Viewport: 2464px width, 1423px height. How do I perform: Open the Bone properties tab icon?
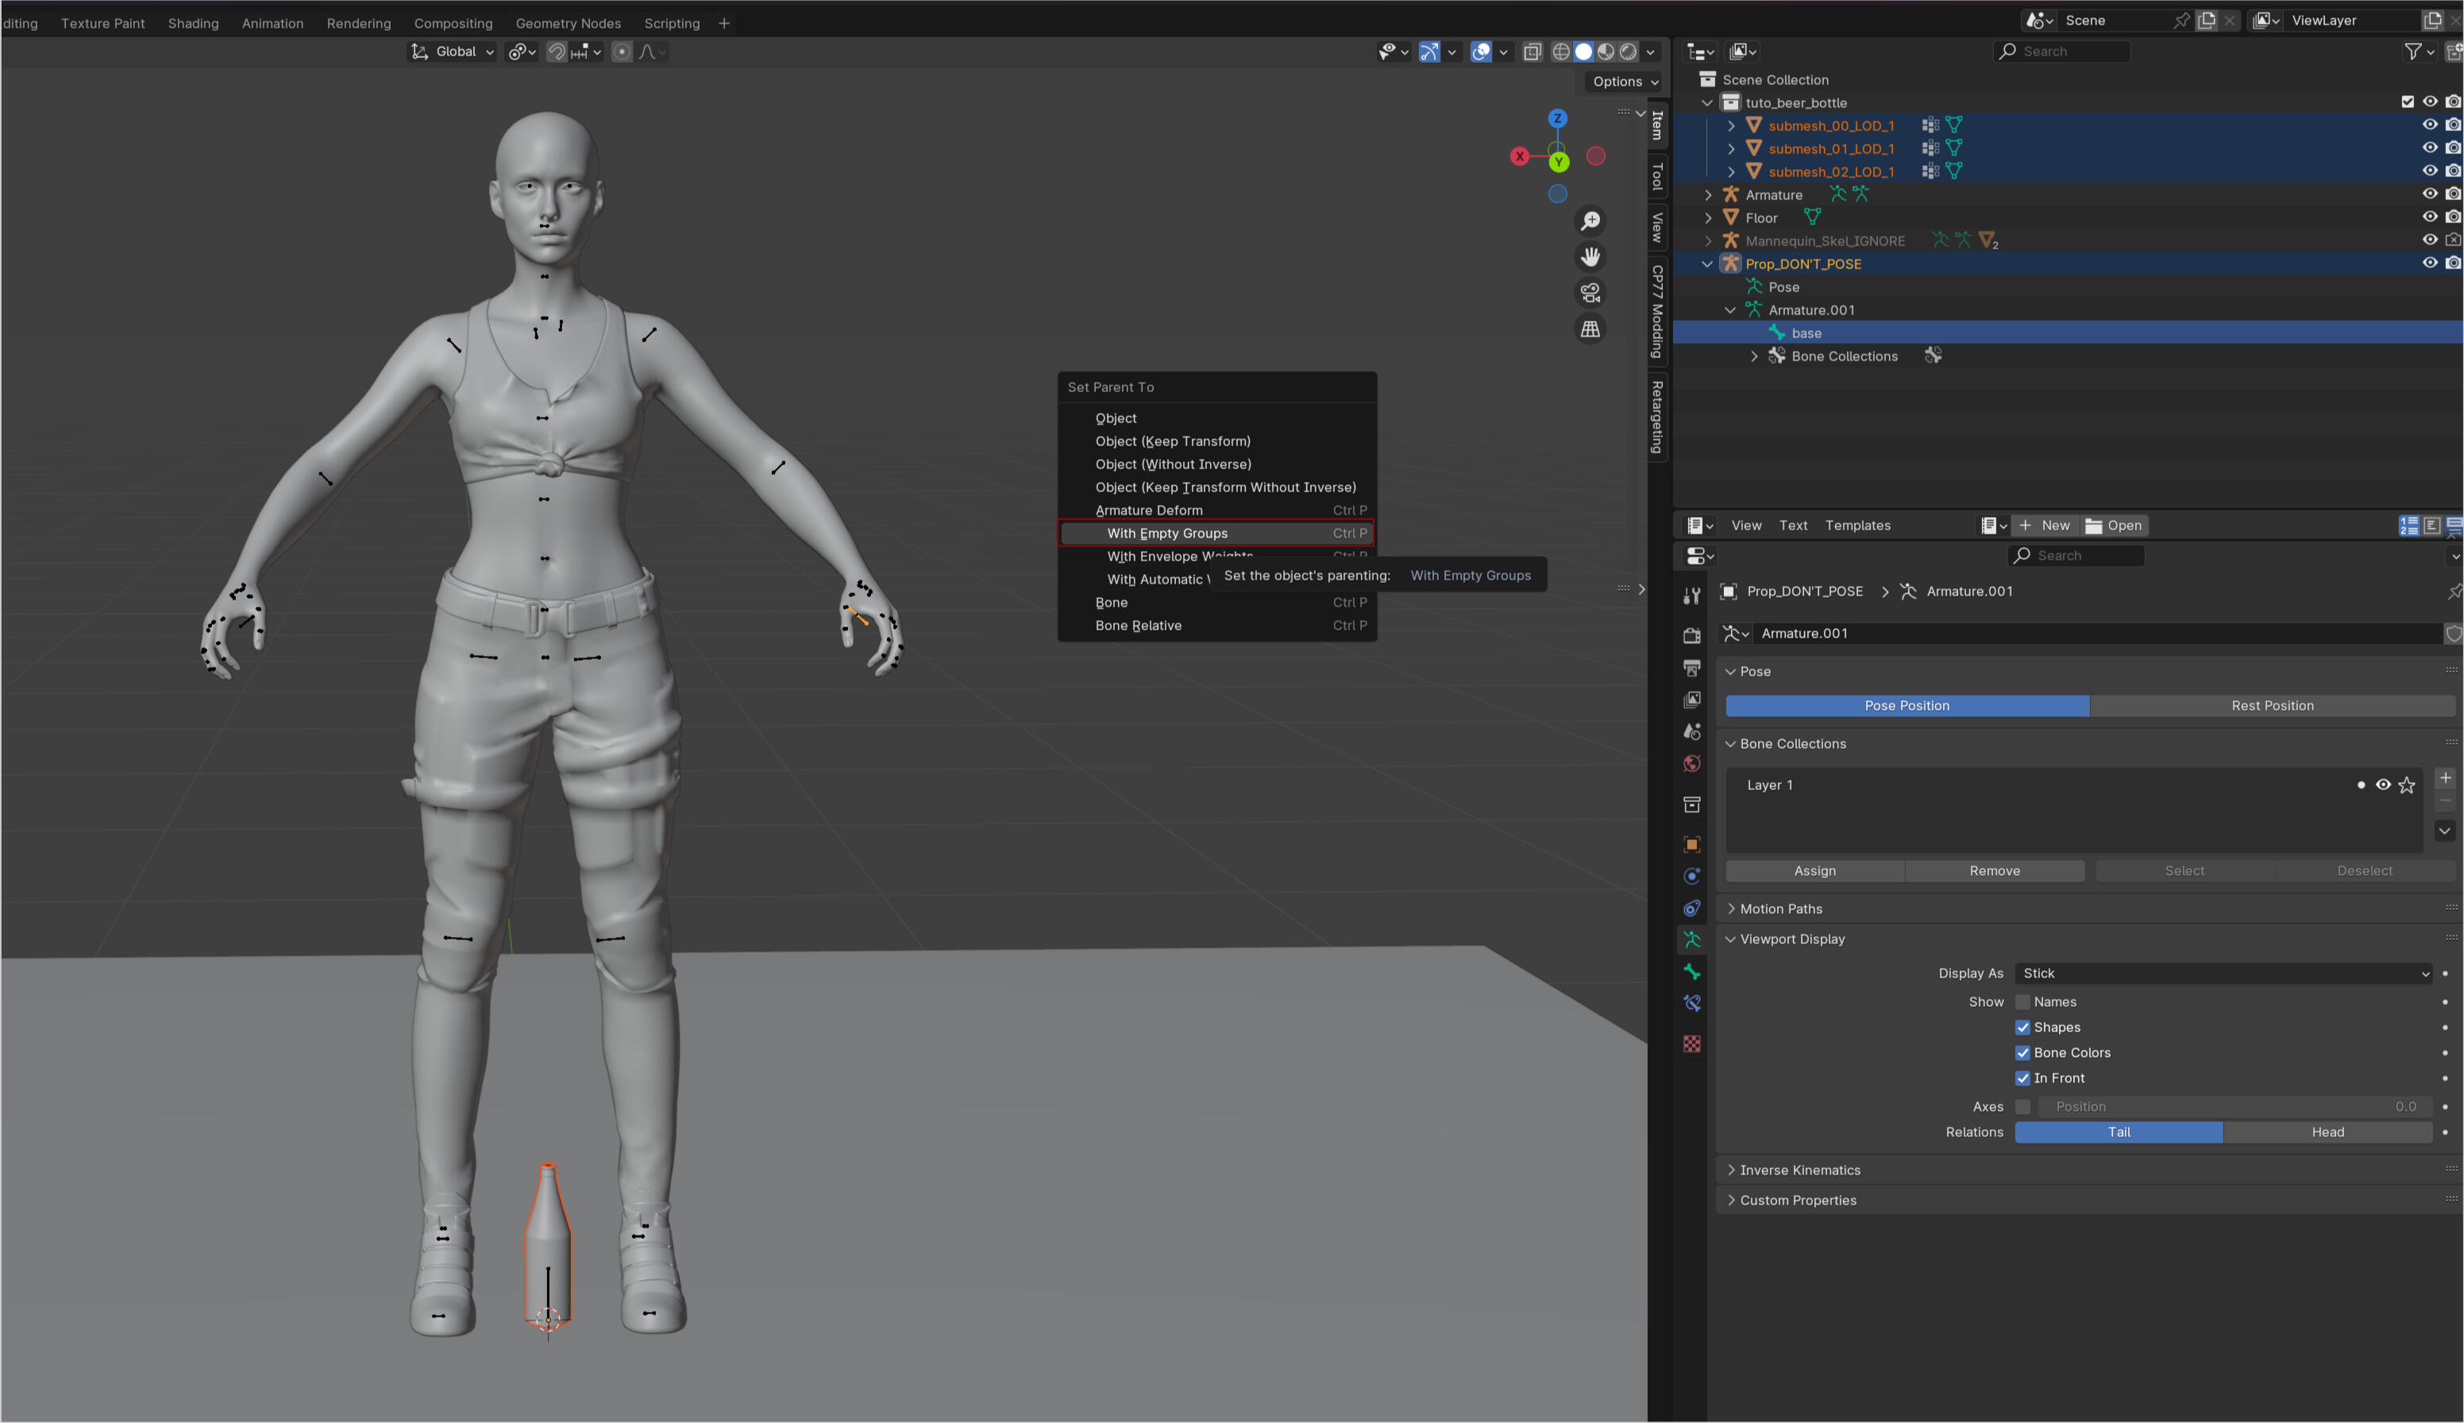point(1692,971)
